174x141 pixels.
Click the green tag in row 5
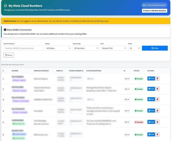tap(19, 124)
